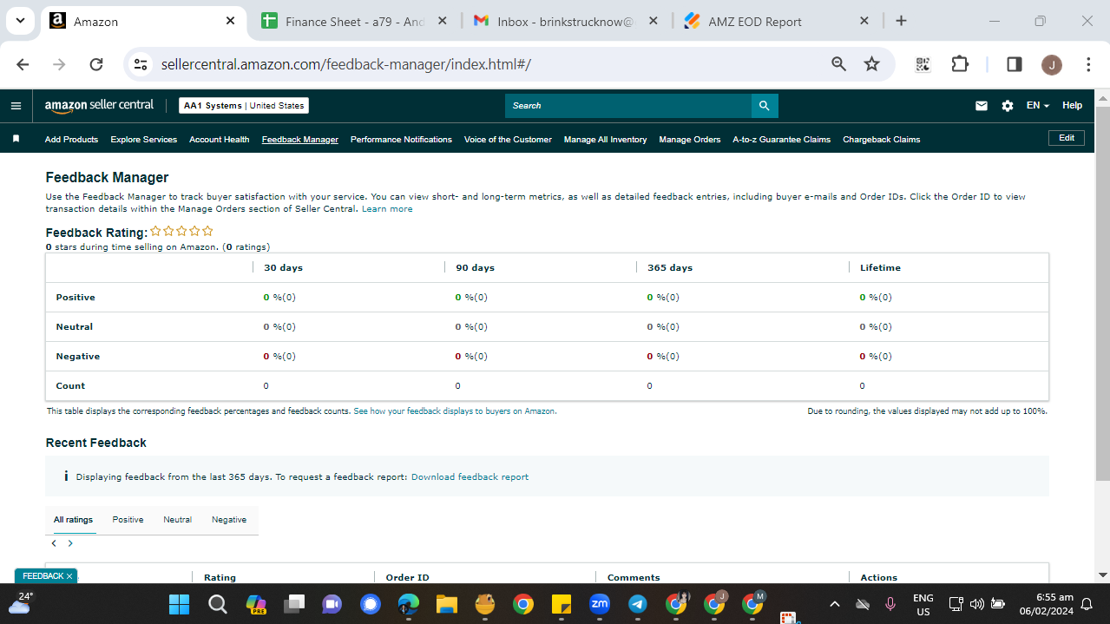Expand the EN language dropdown
1110x624 pixels.
[x=1038, y=106]
